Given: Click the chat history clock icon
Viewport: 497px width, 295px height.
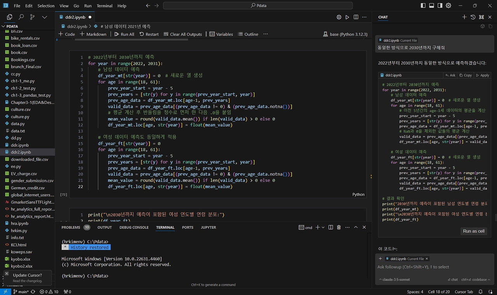Looking at the screenshot, I should [473, 17].
